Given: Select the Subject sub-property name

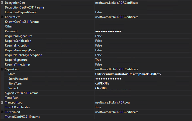Looking at the screenshot, I should tap(13, 88).
